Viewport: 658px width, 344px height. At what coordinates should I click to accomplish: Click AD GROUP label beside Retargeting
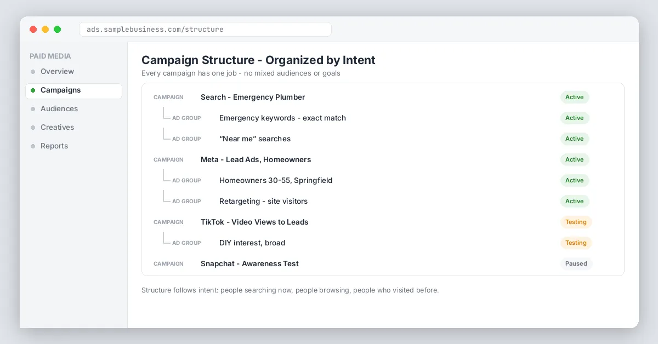[186, 201]
